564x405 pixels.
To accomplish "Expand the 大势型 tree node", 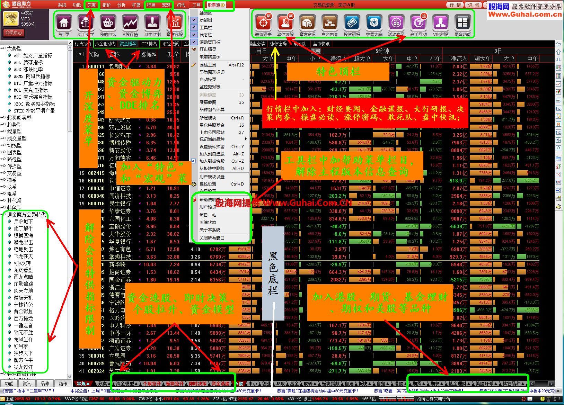I will point(3,48).
